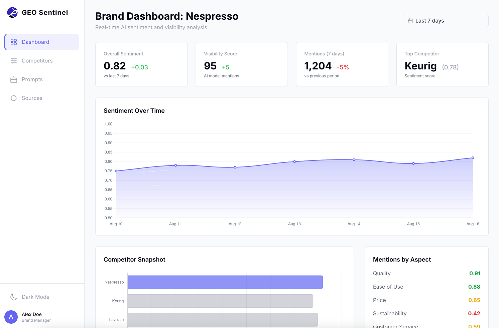The height and width of the screenshot is (328, 499).
Task: Click the Nespresso bar in Competitor Snapshot
Action: (225, 282)
